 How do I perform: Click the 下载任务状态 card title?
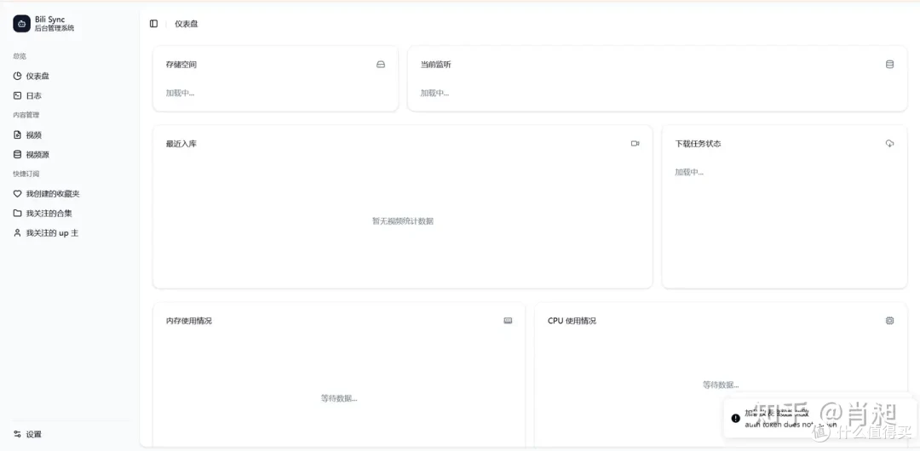point(698,144)
